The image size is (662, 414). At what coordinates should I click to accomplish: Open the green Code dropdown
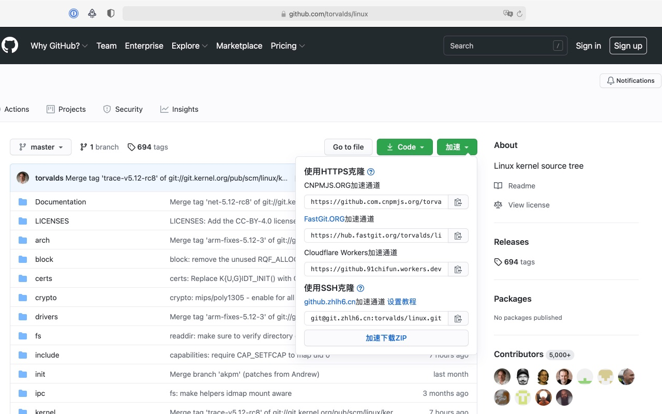pos(404,147)
